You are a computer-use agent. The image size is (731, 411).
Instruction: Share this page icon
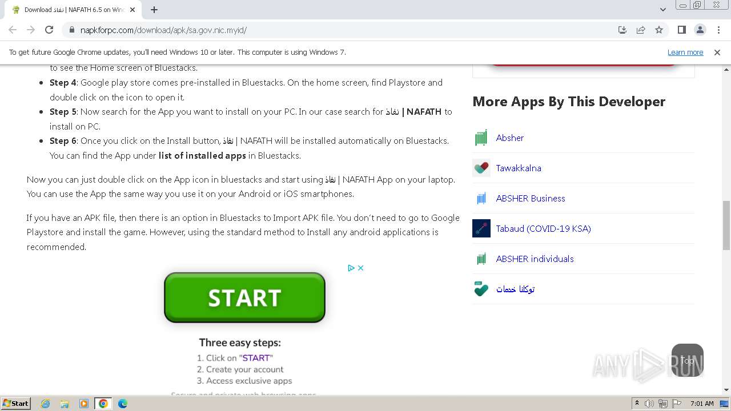(641, 30)
